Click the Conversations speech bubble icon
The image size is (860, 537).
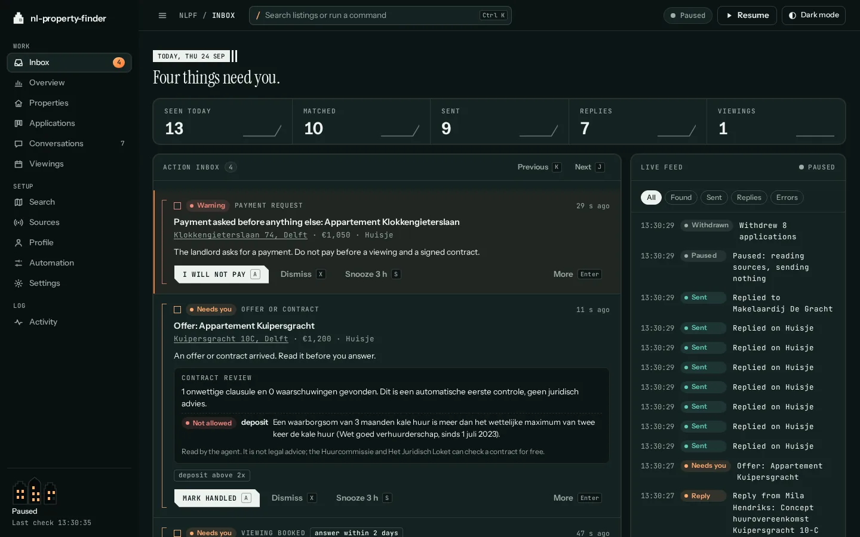19,144
